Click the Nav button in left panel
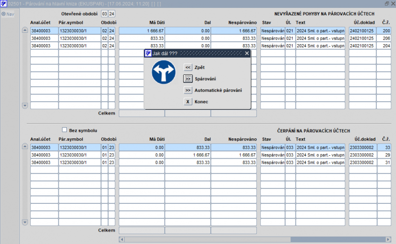The width and height of the screenshot is (396, 244). point(7,14)
